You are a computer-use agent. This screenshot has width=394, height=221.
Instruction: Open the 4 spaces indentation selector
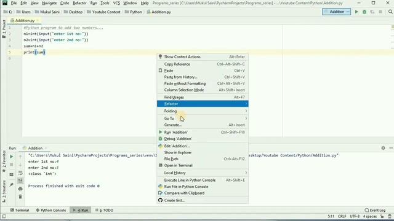[x=369, y=216]
